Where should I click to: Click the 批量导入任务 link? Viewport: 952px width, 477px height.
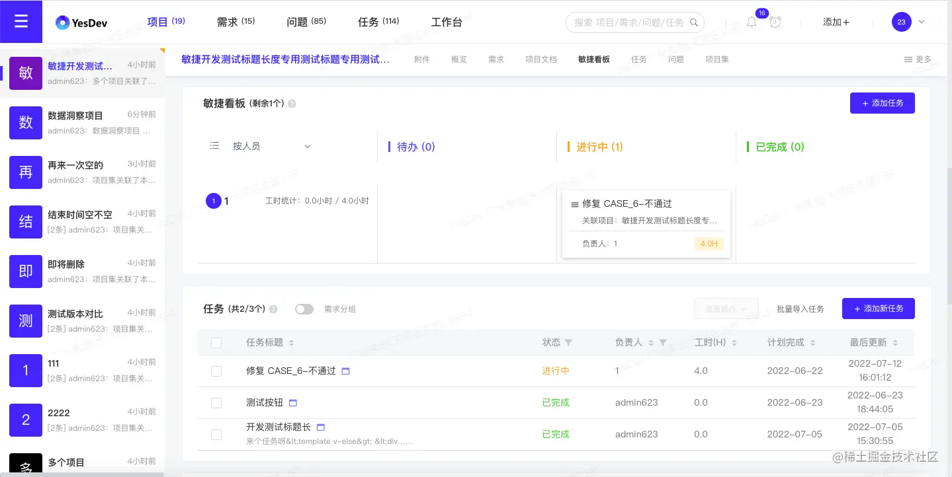point(800,309)
